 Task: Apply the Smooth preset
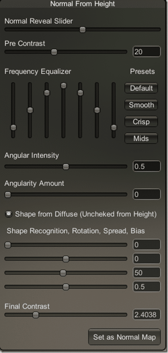pos(141,105)
